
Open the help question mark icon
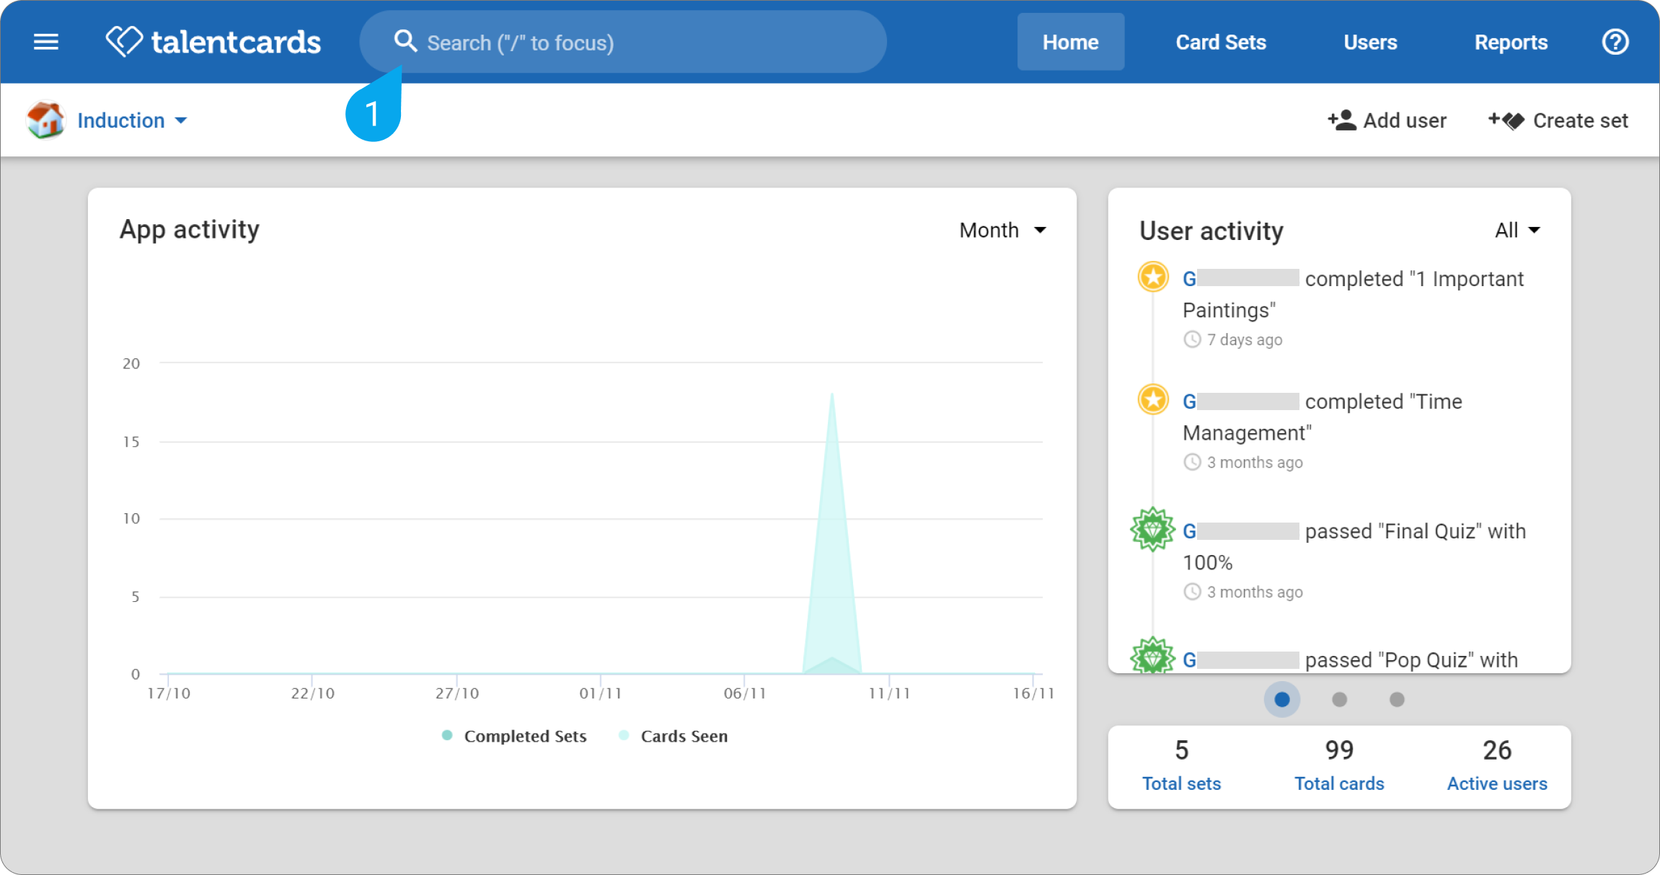click(x=1615, y=42)
